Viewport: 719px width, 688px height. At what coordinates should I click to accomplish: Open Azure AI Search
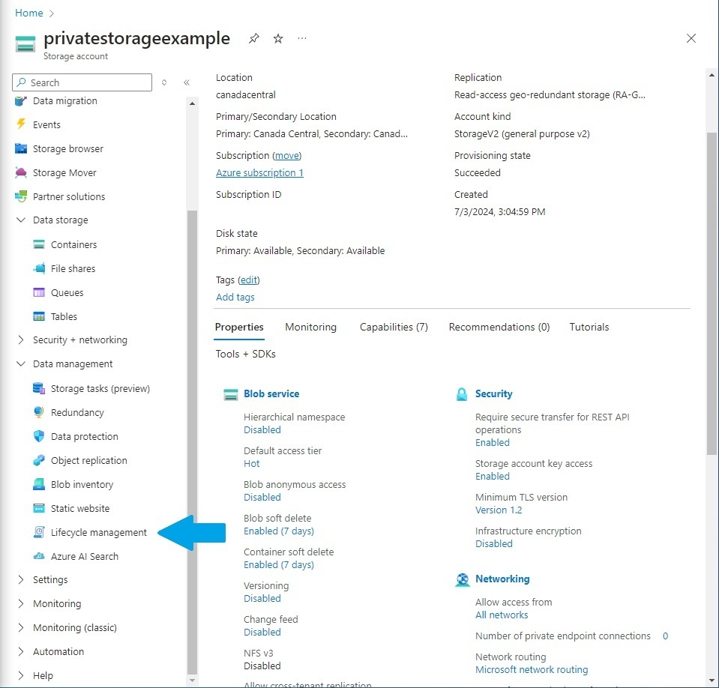84,556
